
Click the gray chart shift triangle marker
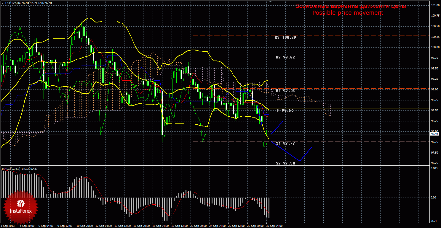pos(270,1)
